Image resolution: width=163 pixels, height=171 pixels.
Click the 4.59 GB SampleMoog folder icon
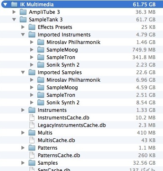coord(41,88)
